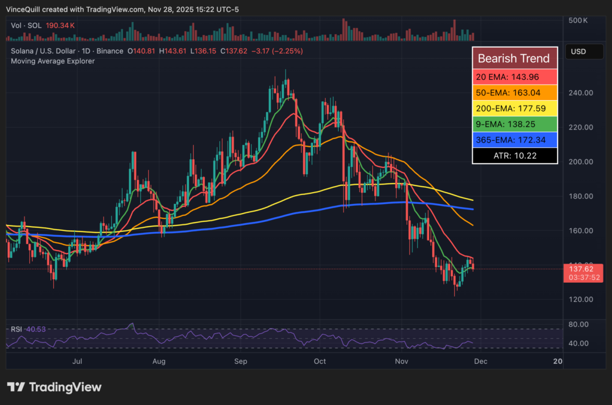Image resolution: width=612 pixels, height=405 pixels.
Task: Click Jul on the time axis
Action: point(76,361)
